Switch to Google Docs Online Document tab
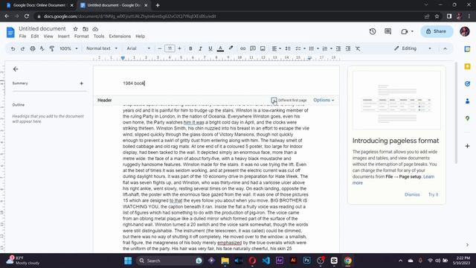Image resolution: width=476 pixels, height=268 pixels. point(39,5)
